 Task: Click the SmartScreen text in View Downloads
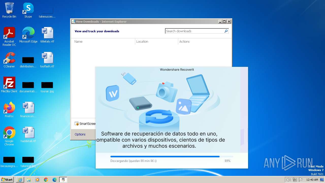(x=87, y=124)
